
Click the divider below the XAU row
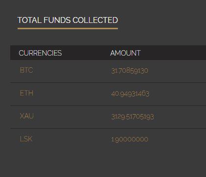point(108,129)
